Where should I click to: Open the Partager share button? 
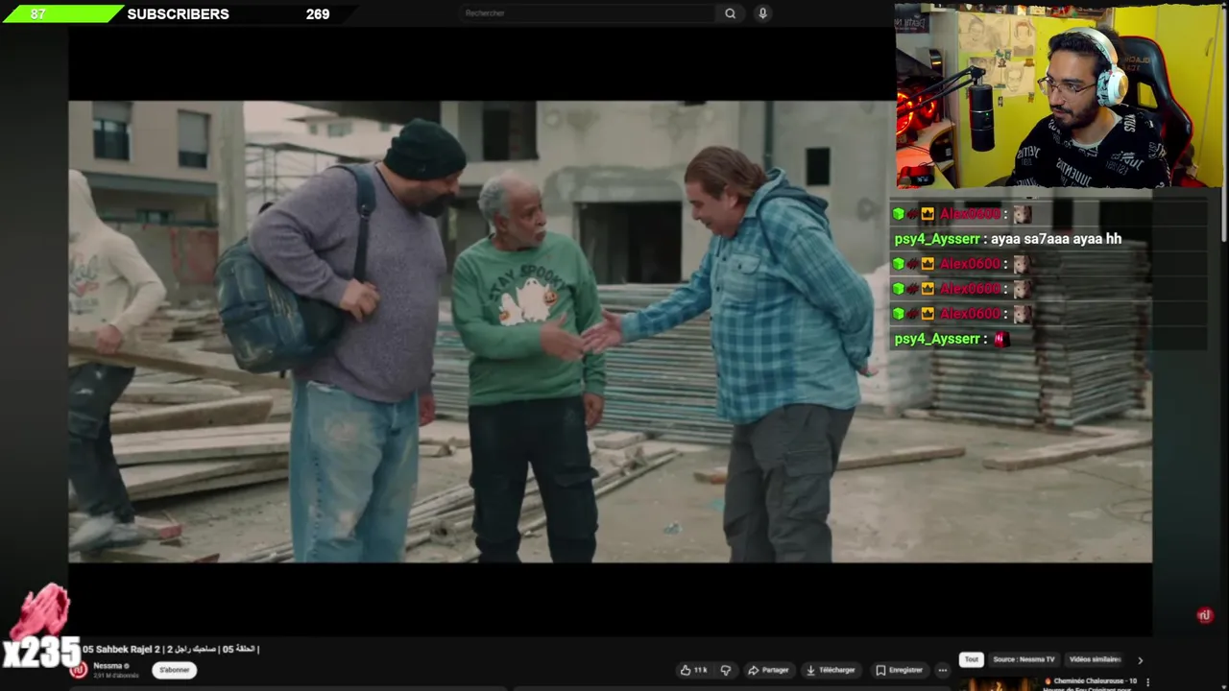click(x=768, y=670)
